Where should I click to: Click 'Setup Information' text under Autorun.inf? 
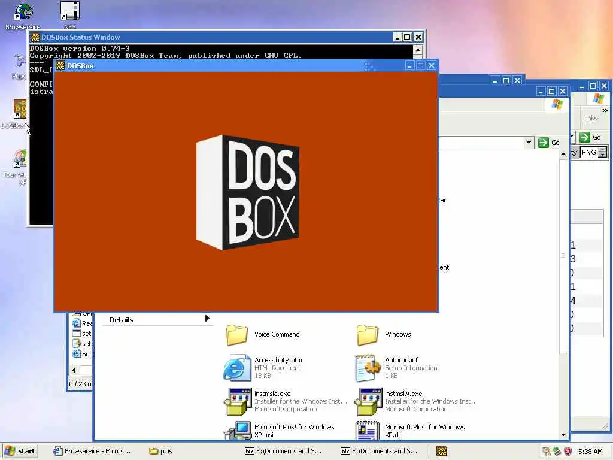click(411, 368)
